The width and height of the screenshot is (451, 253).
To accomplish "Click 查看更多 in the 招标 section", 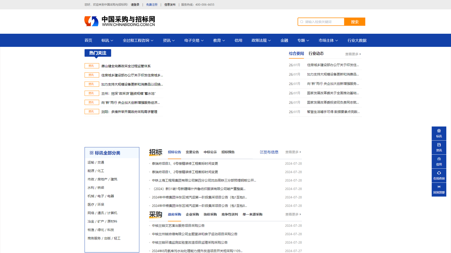I will pyautogui.click(x=293, y=152).
